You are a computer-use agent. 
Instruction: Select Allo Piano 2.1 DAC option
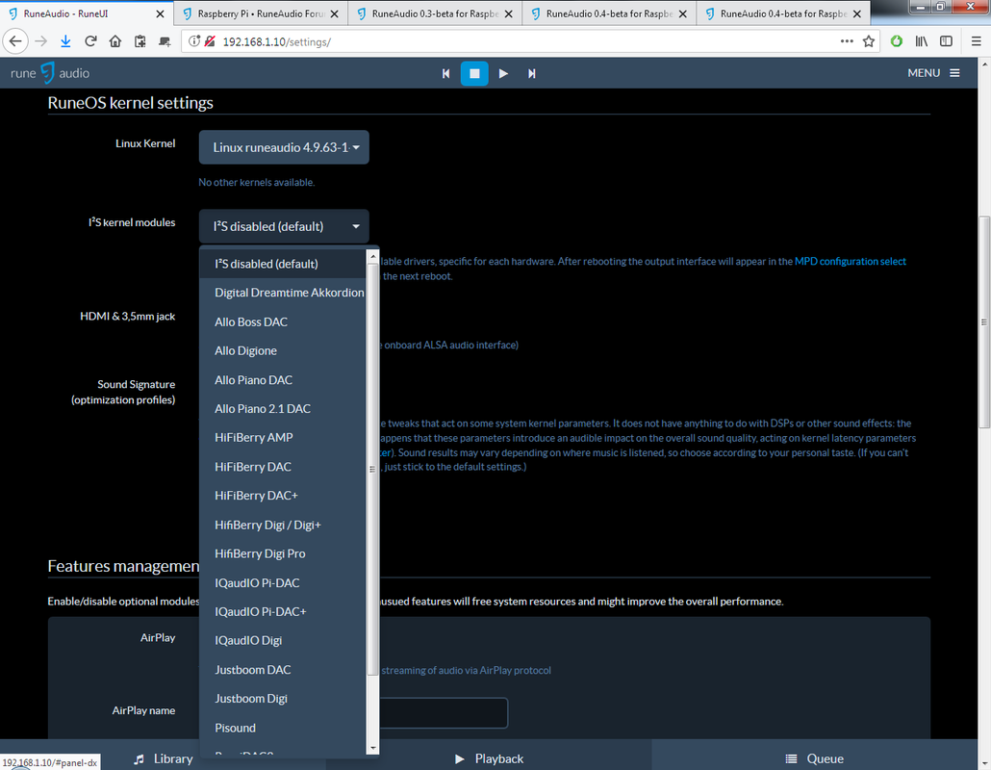[x=283, y=409]
